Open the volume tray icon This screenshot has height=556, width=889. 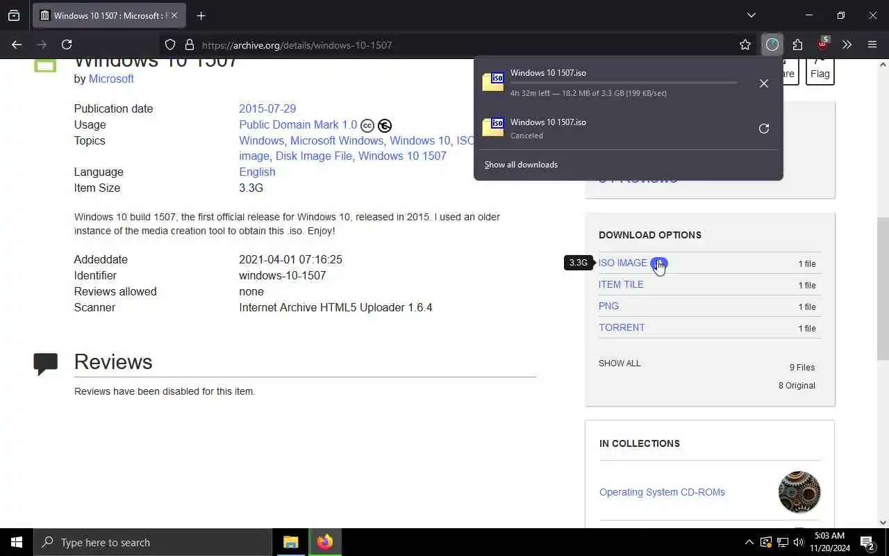[x=799, y=542]
